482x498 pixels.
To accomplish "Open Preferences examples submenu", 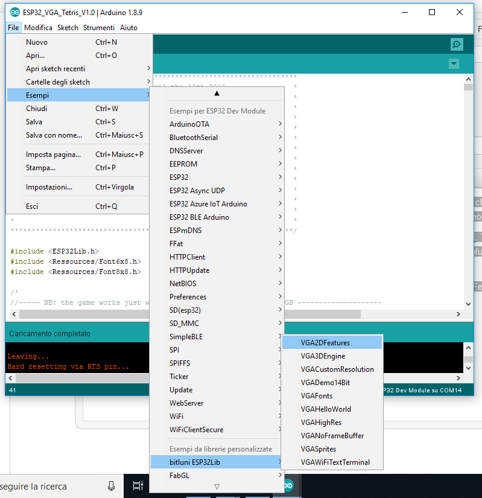I will [217, 297].
